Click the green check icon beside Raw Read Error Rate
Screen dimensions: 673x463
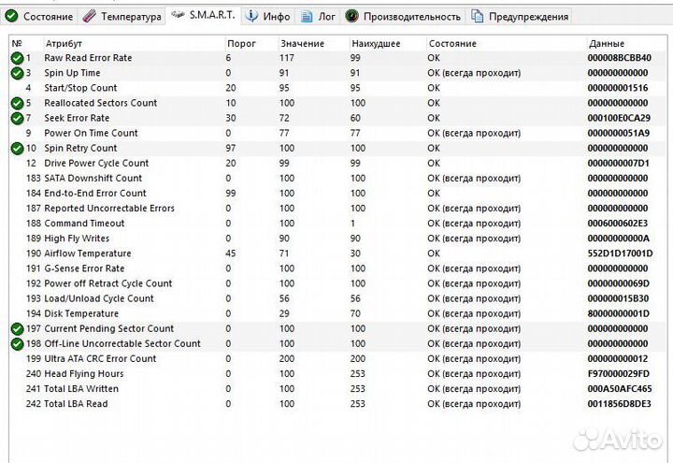point(17,58)
